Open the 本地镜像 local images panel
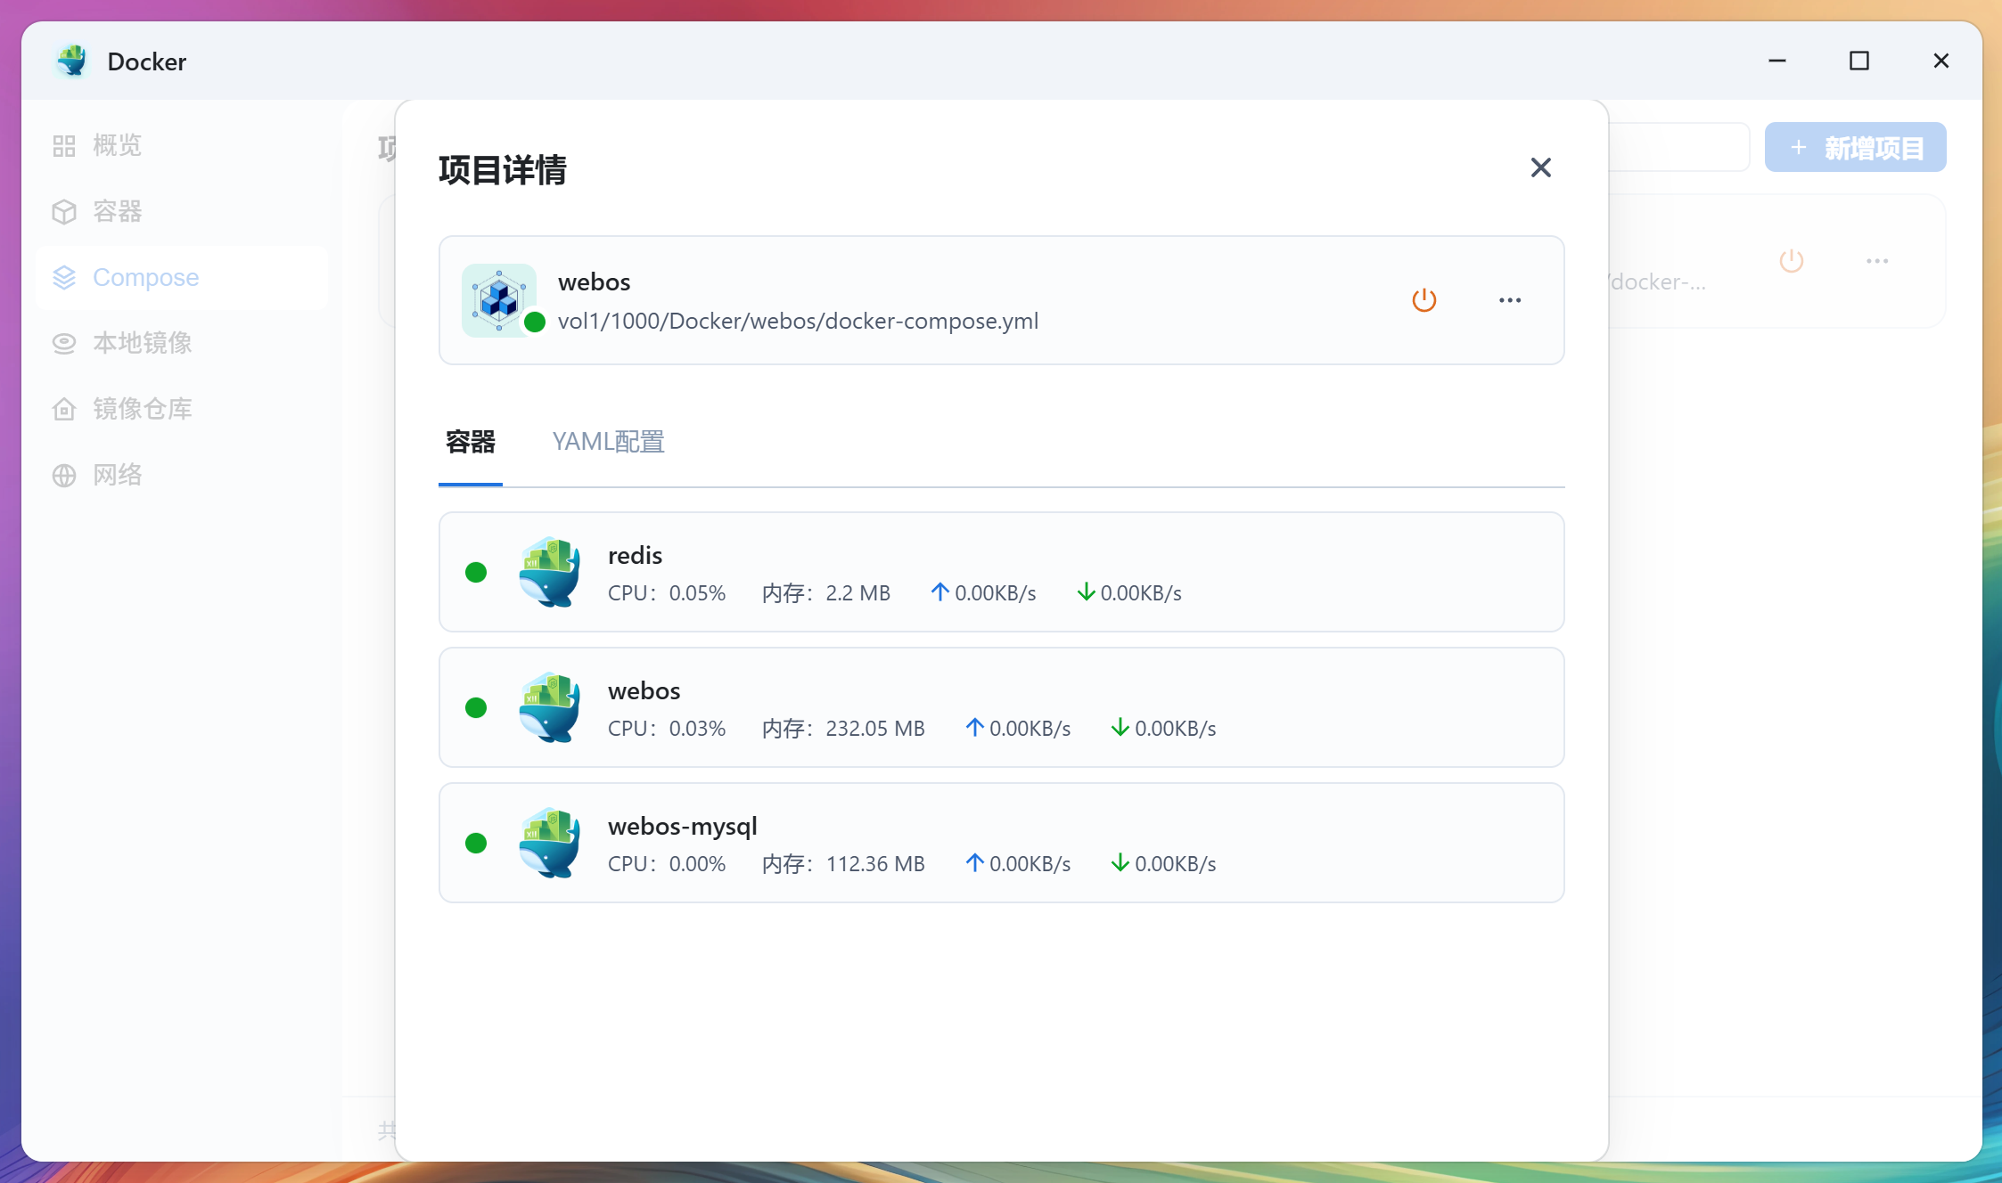 tap(143, 343)
